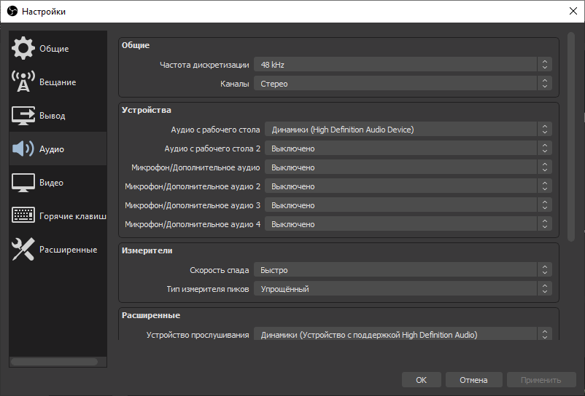Click the gear icon for Общие settings
This screenshot has width=585, height=396.
coord(23,49)
